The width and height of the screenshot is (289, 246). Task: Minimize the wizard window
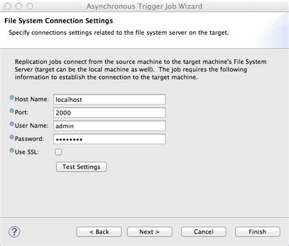(19, 6)
